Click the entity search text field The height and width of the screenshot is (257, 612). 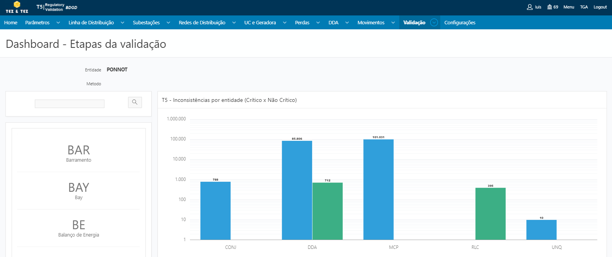70,104
